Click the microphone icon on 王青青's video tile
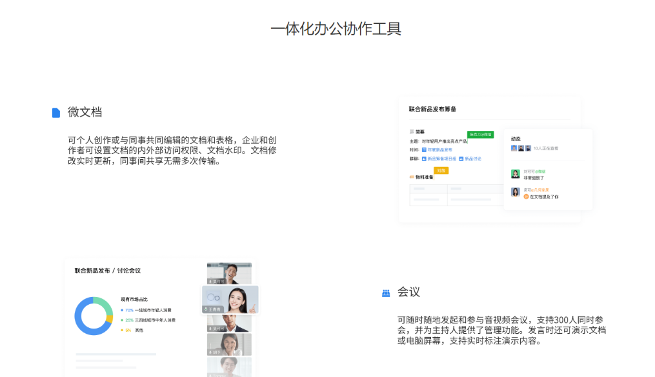The image size is (655, 377). tap(206, 309)
